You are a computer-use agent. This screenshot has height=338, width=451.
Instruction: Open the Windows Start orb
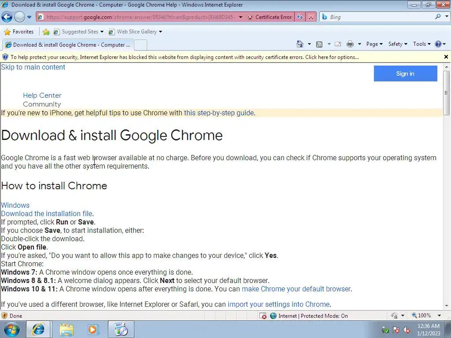click(x=11, y=329)
